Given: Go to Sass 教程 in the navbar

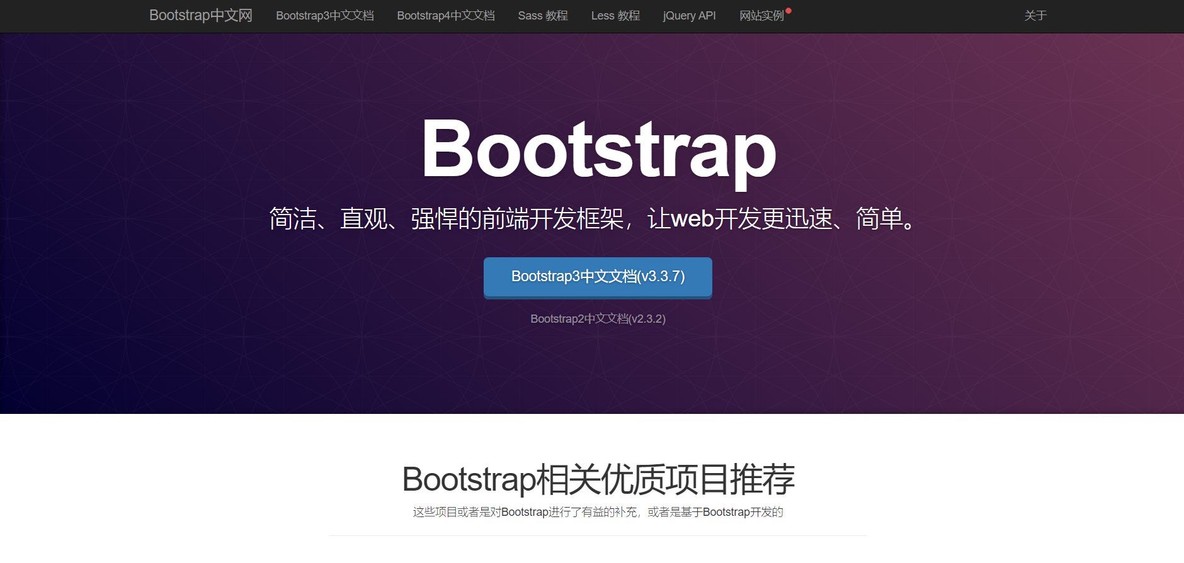Looking at the screenshot, I should coord(543,16).
